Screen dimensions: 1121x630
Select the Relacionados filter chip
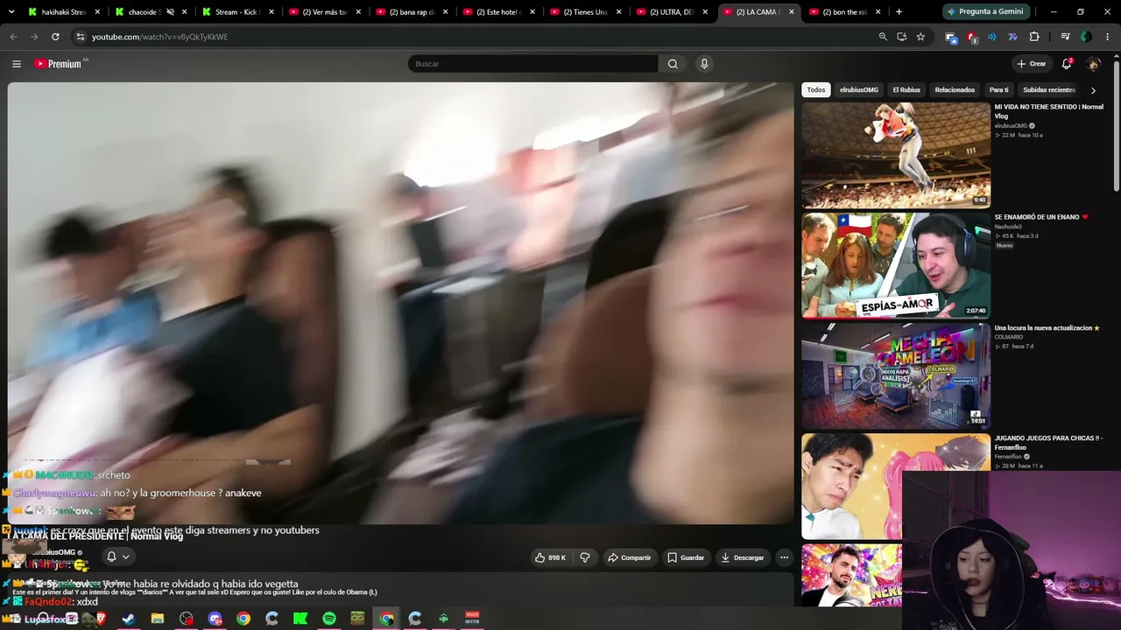(x=955, y=90)
